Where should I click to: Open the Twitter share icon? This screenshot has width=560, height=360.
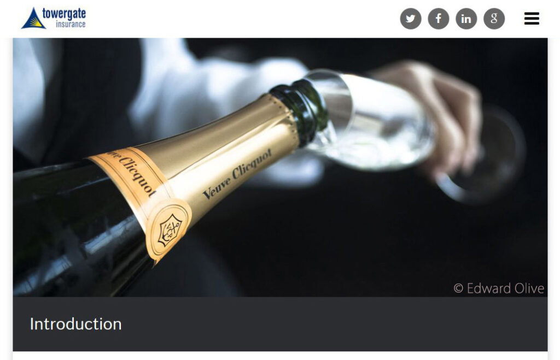pyautogui.click(x=410, y=19)
